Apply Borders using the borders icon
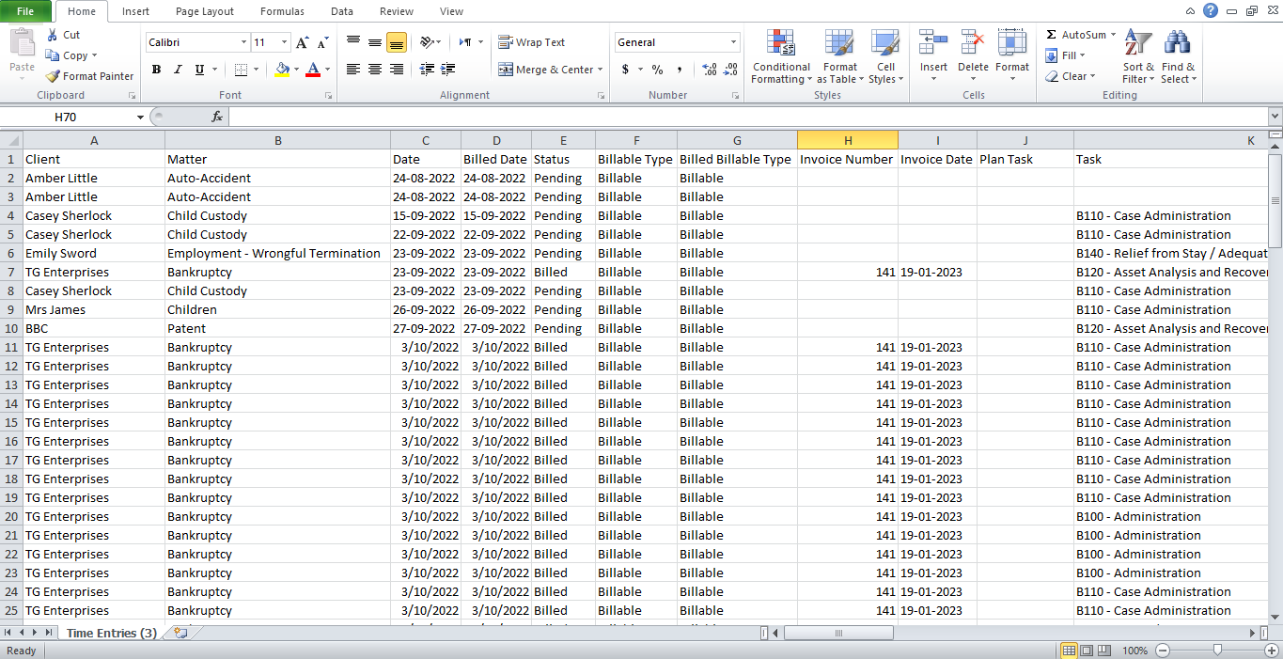The height and width of the screenshot is (659, 1283). click(241, 70)
